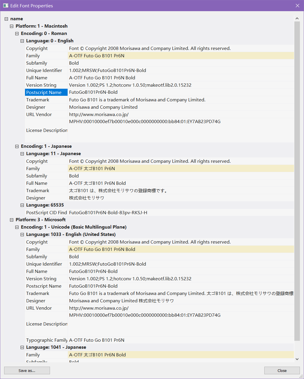
Task: Collapse Language: 0 - English node
Action: [x=22, y=41]
